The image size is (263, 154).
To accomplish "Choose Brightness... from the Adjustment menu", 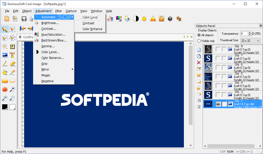I will pyautogui.click(x=54, y=23).
